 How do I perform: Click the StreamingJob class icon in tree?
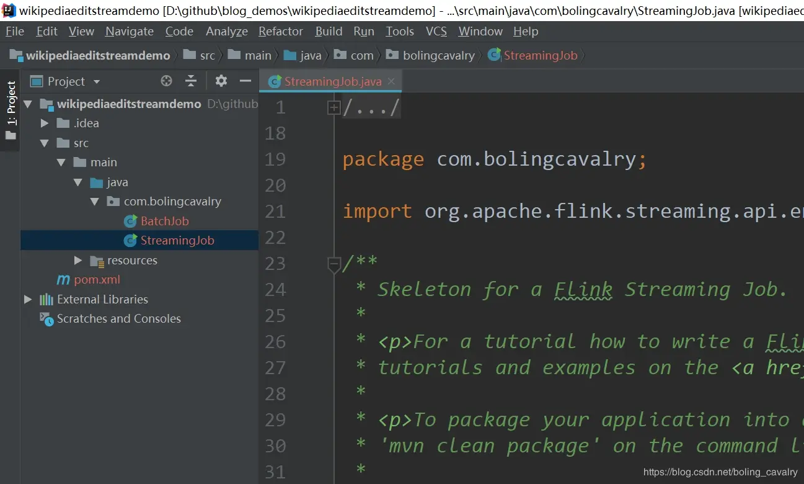(130, 240)
